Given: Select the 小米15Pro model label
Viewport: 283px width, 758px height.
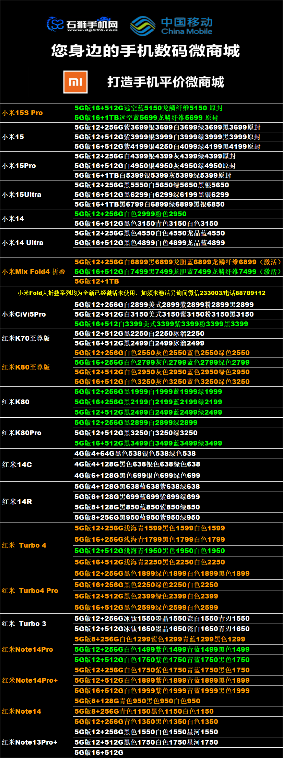Looking at the screenshot, I should pos(19,166).
